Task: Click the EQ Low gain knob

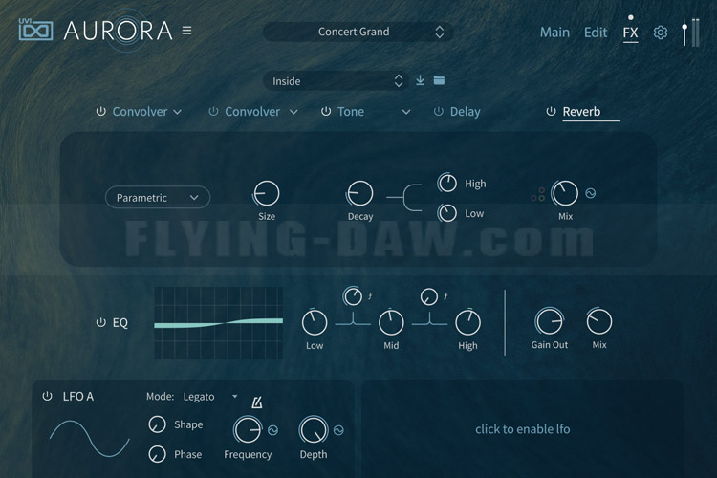Action: (315, 322)
